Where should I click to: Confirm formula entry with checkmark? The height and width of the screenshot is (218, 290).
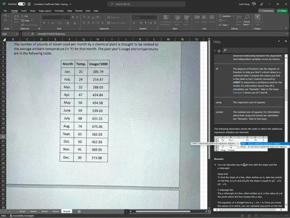pyautogui.click(x=28, y=34)
